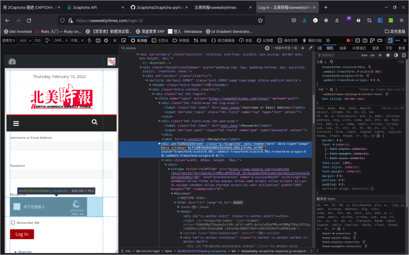Expand the script text/javascript node

[181, 233]
